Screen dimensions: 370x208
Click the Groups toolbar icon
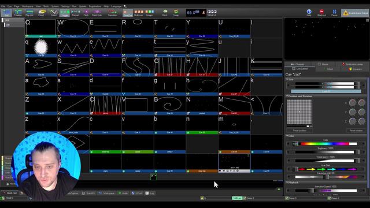[x=149, y=13]
